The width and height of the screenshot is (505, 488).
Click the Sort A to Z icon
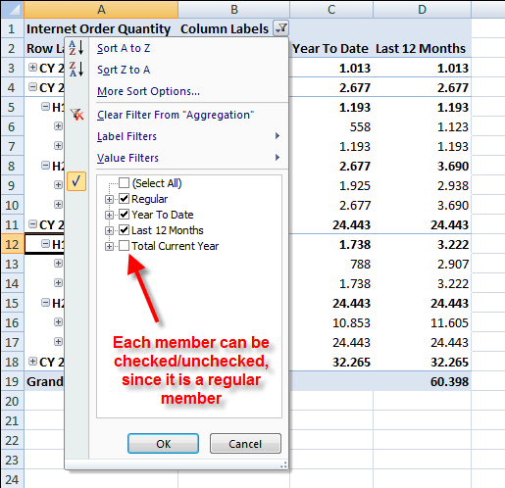tap(76, 48)
